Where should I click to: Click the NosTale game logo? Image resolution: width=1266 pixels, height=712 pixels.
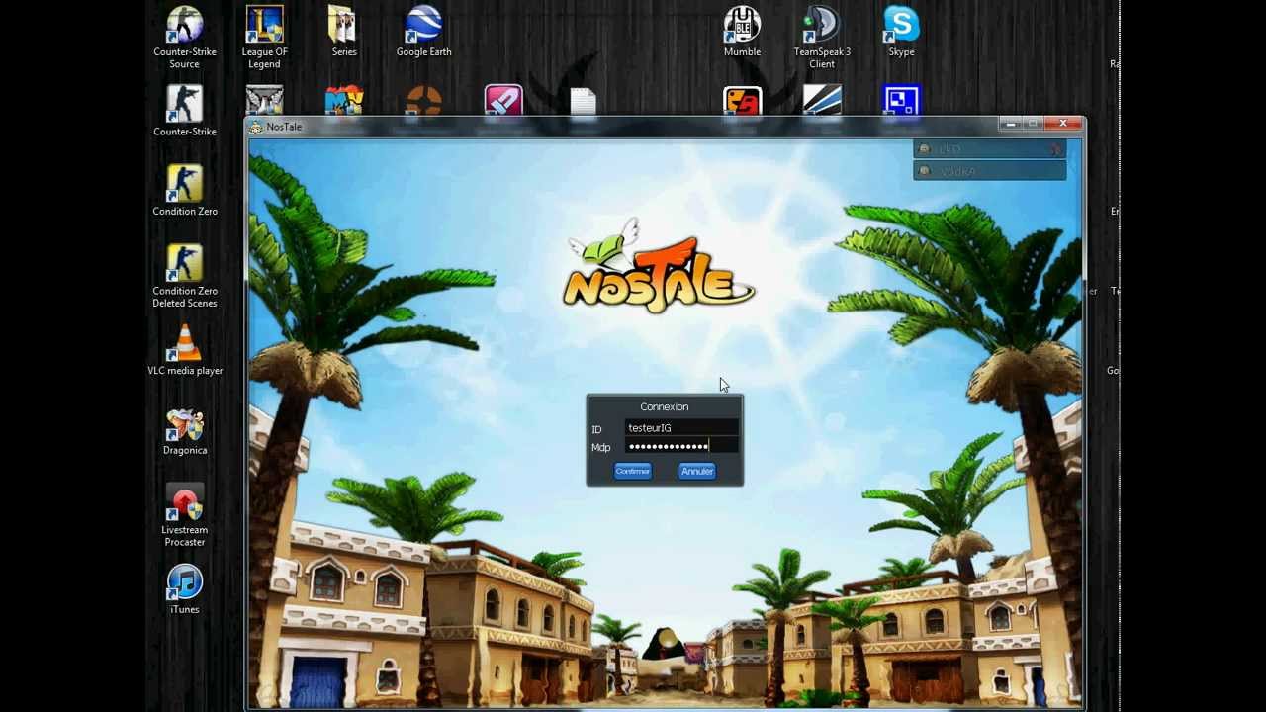pos(658,268)
